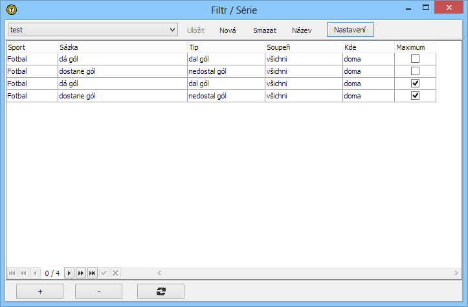Click the Název button
Screen dimensions: 468x307
pos(302,30)
